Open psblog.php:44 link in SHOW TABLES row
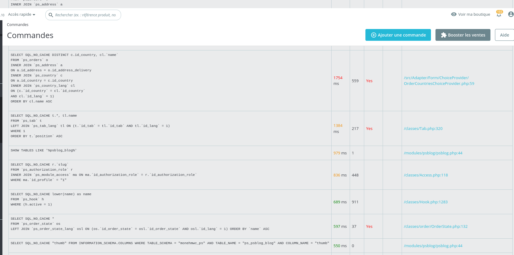This screenshot has height=255, width=514. tap(433, 153)
